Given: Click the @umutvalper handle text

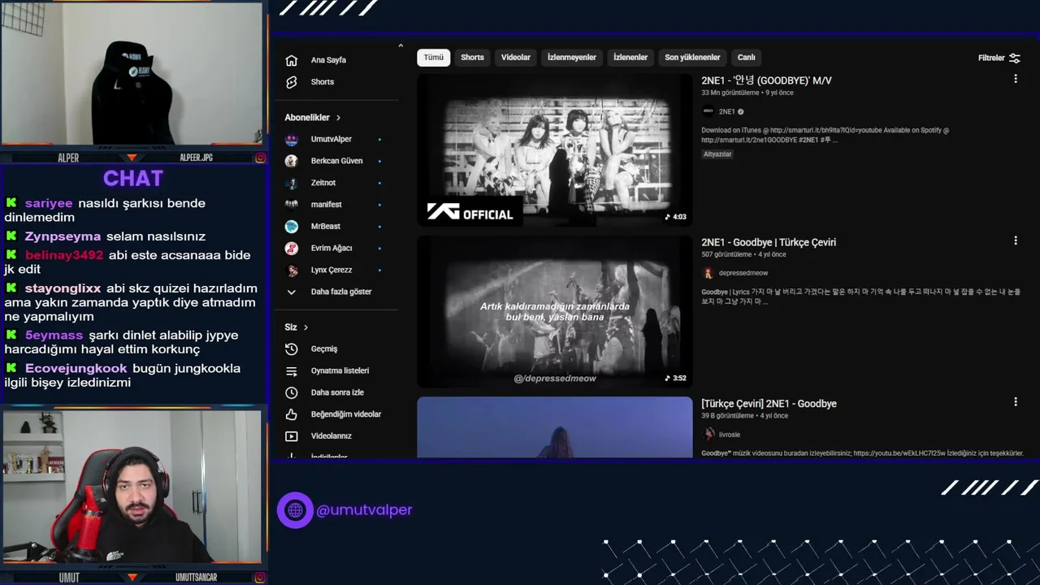Looking at the screenshot, I should point(364,510).
